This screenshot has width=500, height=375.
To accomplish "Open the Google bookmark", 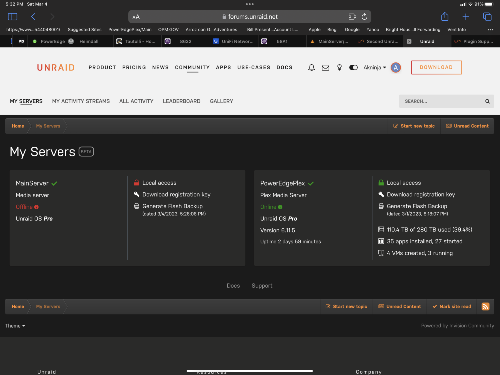I will pos(352,30).
